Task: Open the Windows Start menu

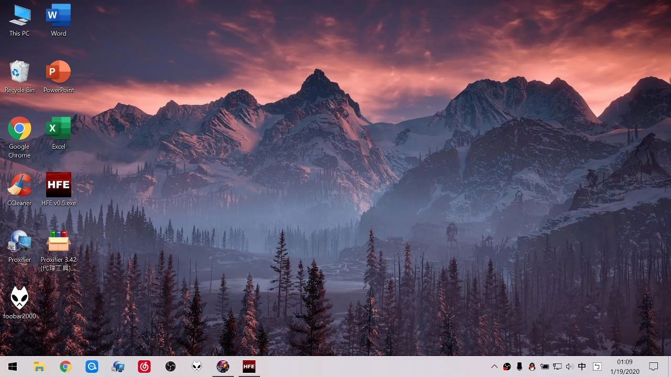Action: click(x=13, y=367)
